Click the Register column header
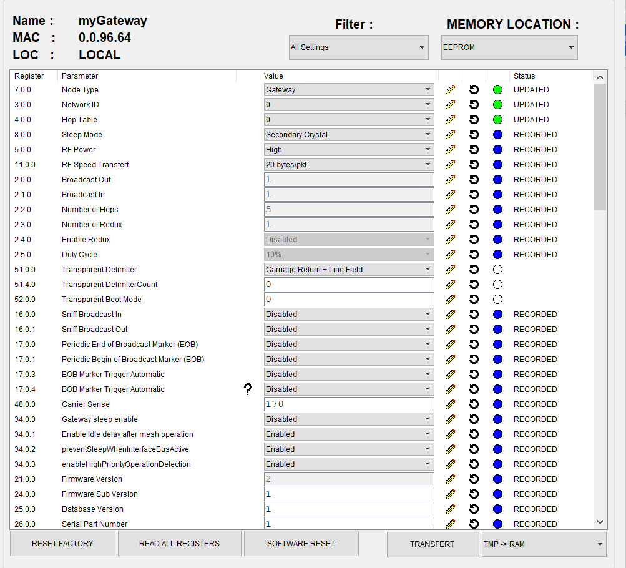 [x=29, y=76]
